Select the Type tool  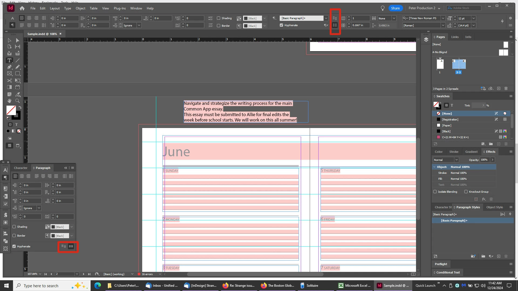click(x=9, y=60)
